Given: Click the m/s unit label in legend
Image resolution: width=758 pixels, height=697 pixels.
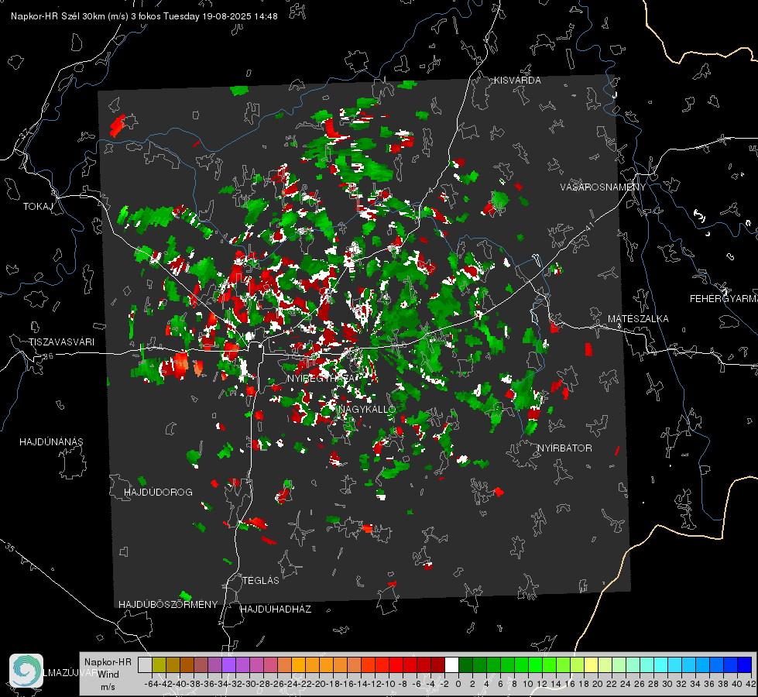Looking at the screenshot, I should pyautogui.click(x=108, y=687).
